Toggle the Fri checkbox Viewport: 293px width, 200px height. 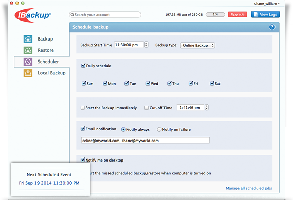click(190, 83)
